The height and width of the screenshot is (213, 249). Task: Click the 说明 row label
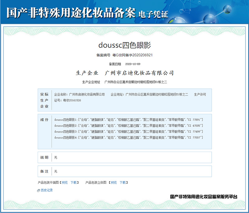(44, 157)
